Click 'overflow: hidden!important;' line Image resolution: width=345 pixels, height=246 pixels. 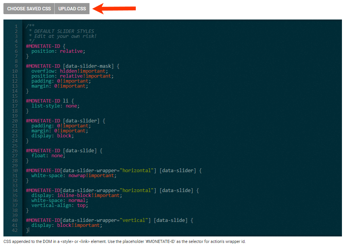70,71
